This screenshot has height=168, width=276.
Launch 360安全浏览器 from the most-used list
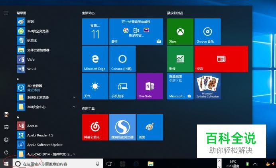[x=46, y=31]
